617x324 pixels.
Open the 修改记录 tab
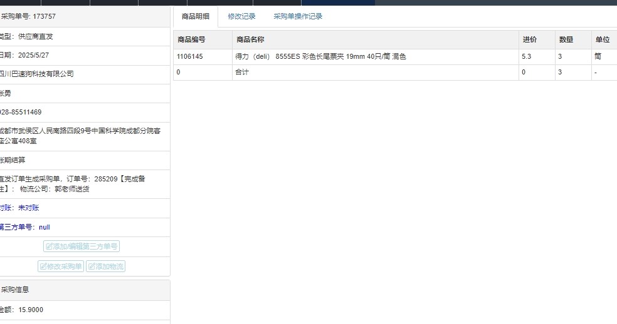point(241,16)
